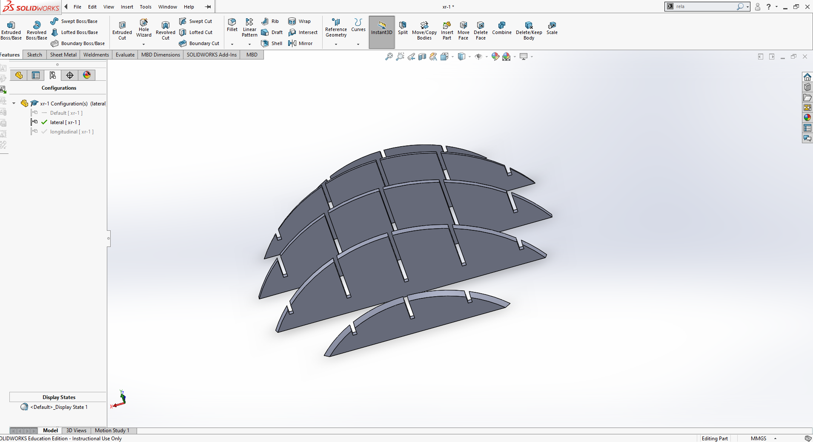813x442 pixels.
Task: Use the Intersect tool
Action: (303, 32)
